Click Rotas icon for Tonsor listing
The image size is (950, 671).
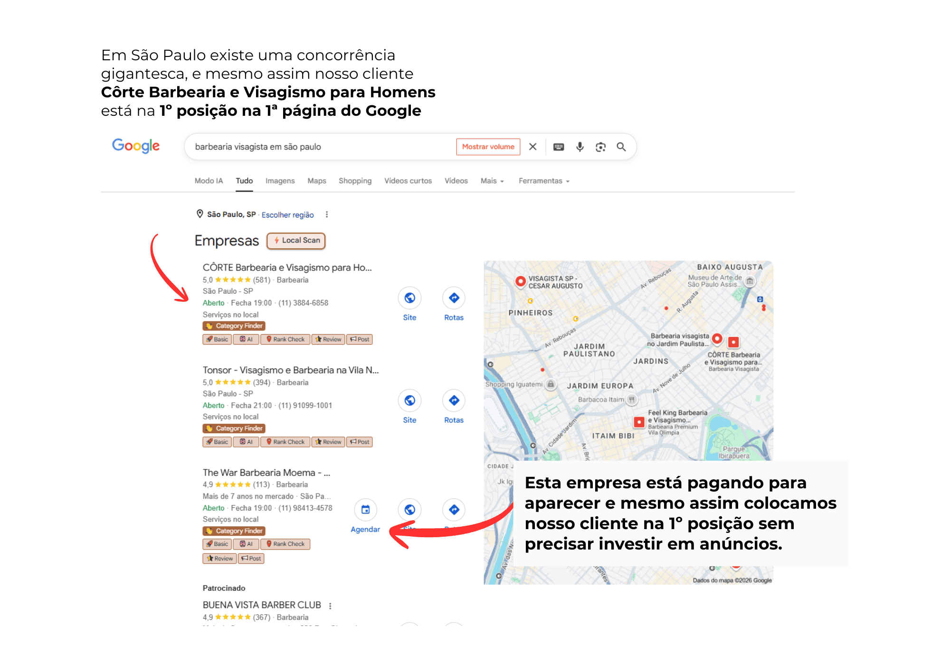pyautogui.click(x=454, y=401)
